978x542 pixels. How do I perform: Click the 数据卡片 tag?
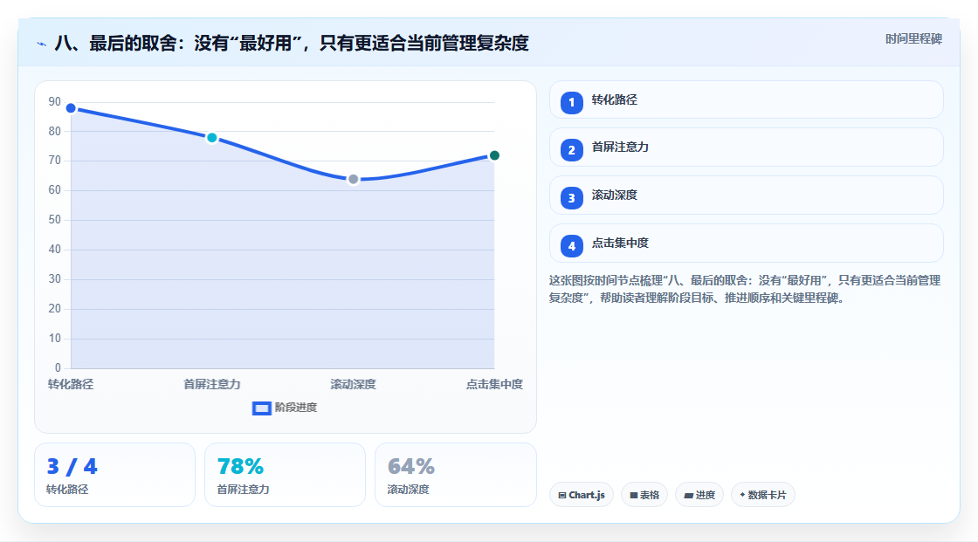[763, 495]
